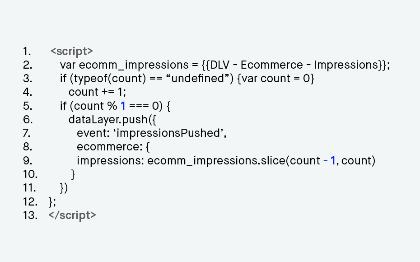This screenshot has width=420, height=262.
Task: Click the closing }; on line 12
Action: point(52,202)
